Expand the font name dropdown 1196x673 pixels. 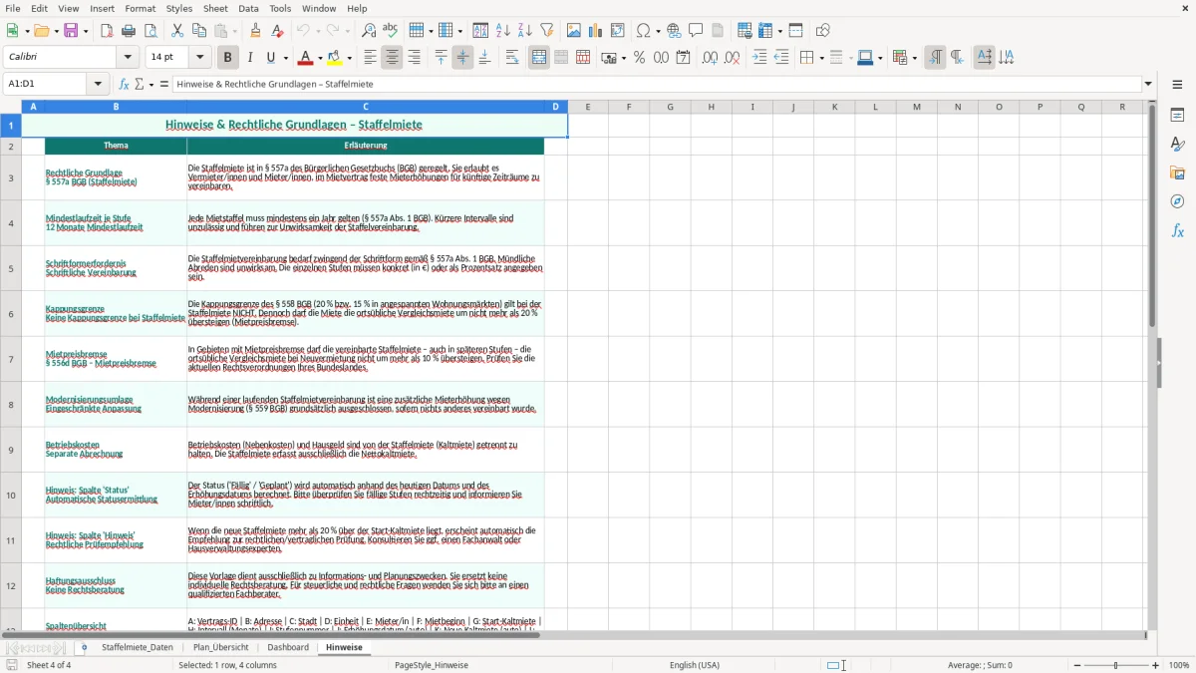click(127, 58)
